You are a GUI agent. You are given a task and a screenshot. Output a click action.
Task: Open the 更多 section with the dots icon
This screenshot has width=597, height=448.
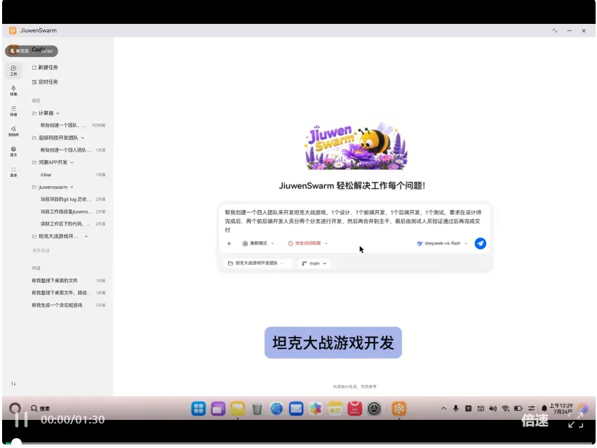[x=13, y=172]
